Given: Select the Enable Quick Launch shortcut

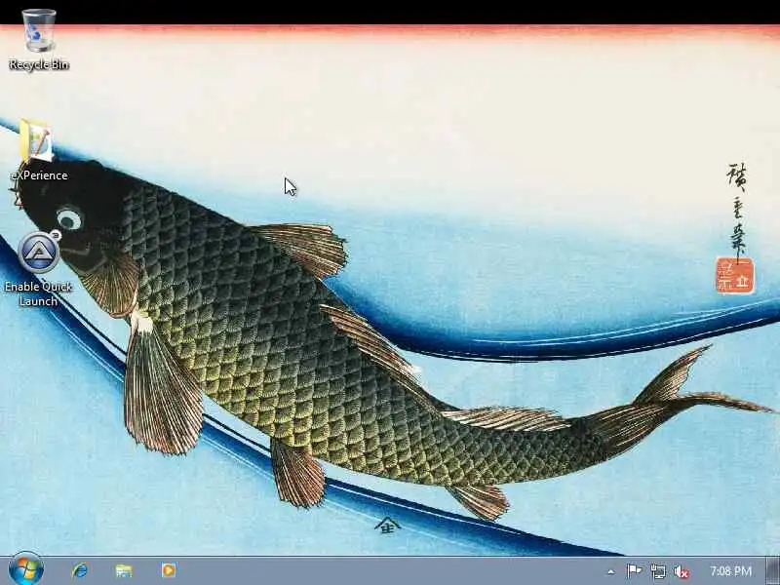Looking at the screenshot, I should (x=40, y=253).
